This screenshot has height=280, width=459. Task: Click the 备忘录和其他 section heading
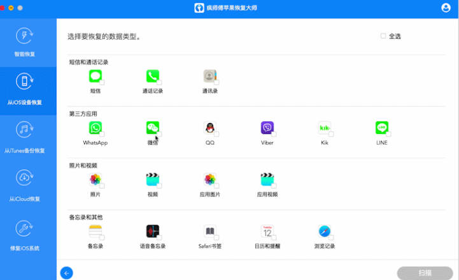click(x=86, y=217)
